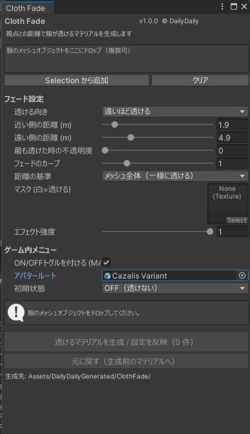Image resolution: width=250 pixels, height=434 pixels.
Task: Click the 生成先 path text Assets/DailyDailyGenerated/ClothFade/
Action: (x=90, y=376)
